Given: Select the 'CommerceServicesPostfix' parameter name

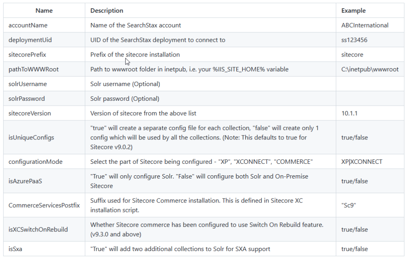Looking at the screenshot, I should (44, 205).
